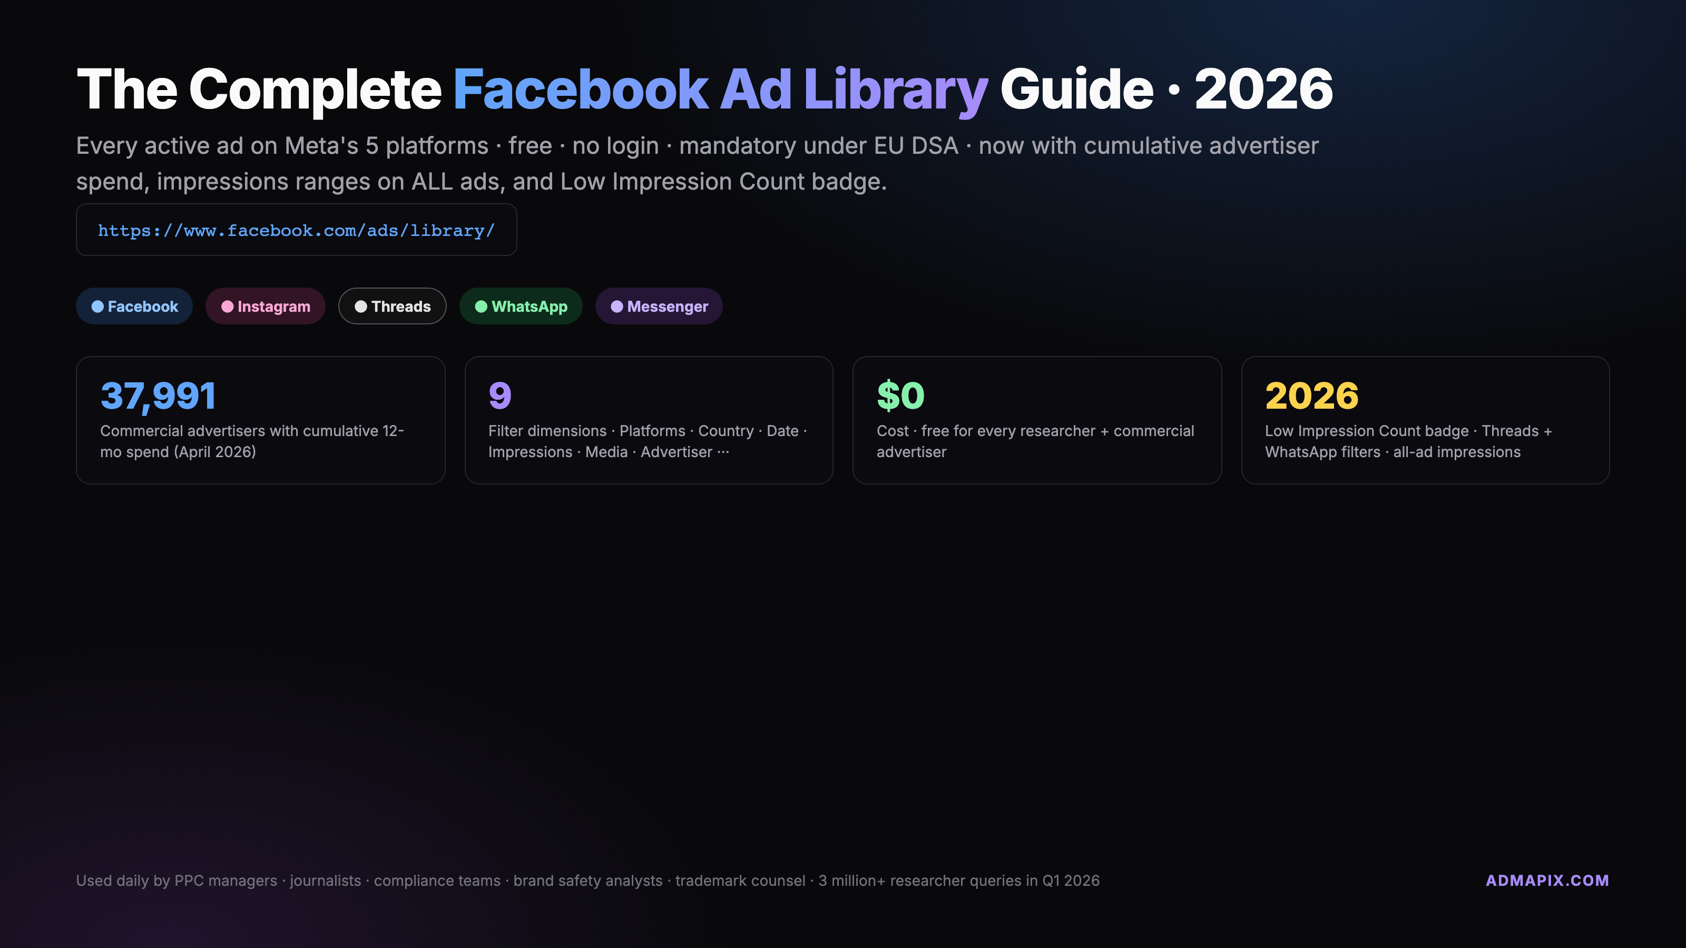Click the purple dot in Messenger pill
Screen dimensions: 1686x948
(x=616, y=306)
